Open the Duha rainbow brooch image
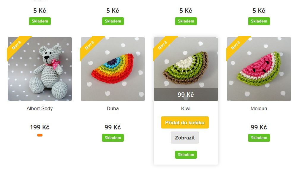Screen dimensions: 297x175 (x=113, y=69)
